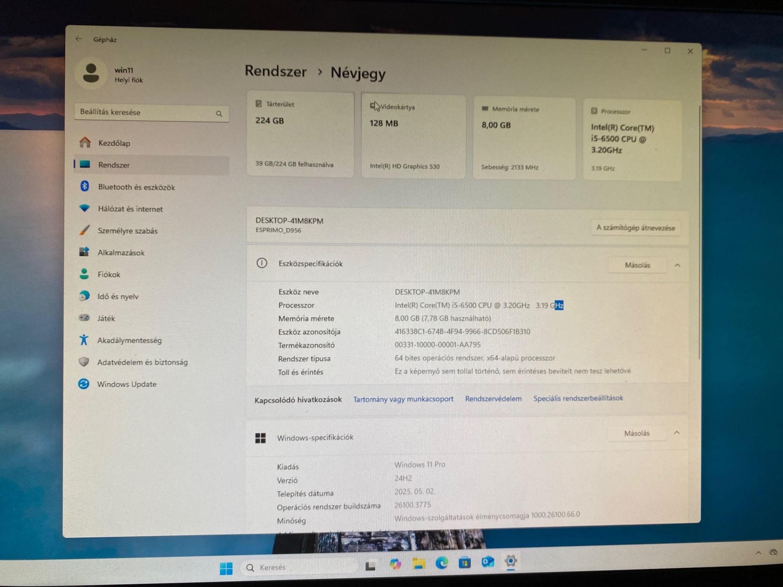Open the Windows Start menu
The height and width of the screenshot is (587, 783).
pos(226,568)
